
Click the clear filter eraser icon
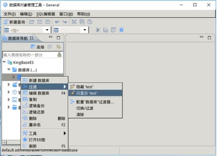point(59,55)
